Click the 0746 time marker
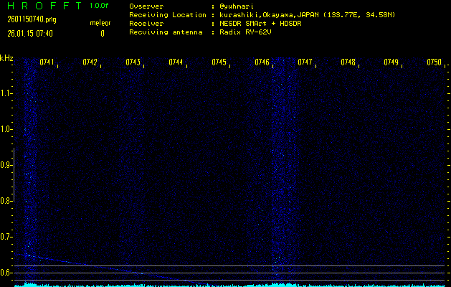 (x=262, y=62)
